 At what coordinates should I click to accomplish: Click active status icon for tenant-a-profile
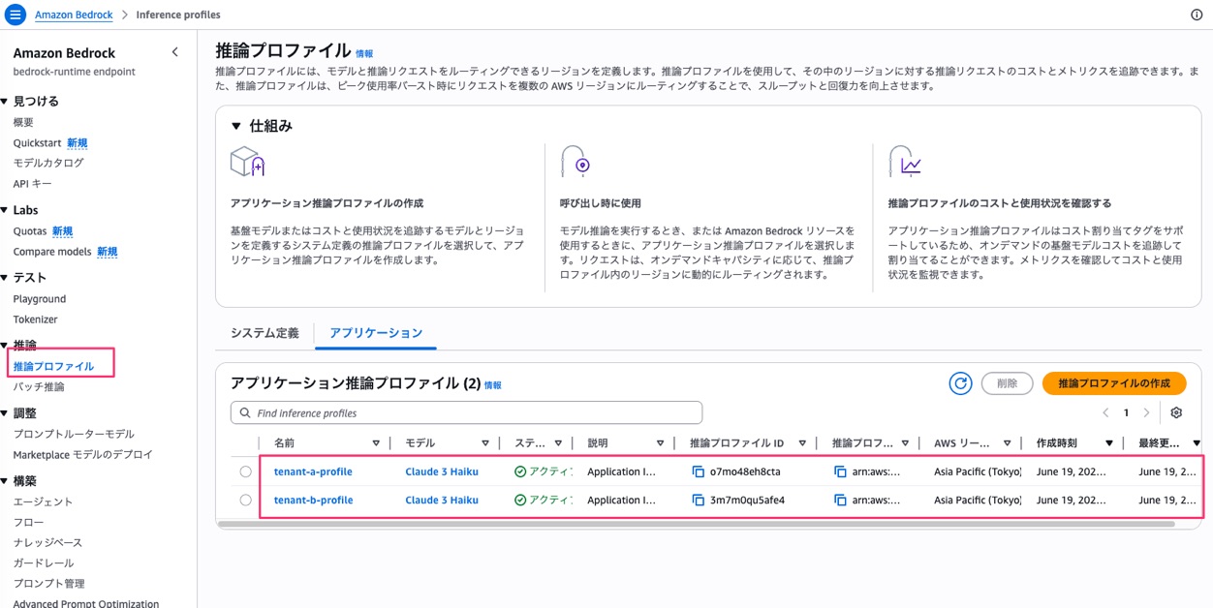point(520,471)
